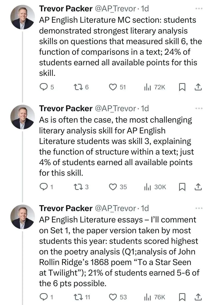214x305 pixels.
Task: Open @AP_Trevor handle in the third tweet
Action: pos(115,208)
